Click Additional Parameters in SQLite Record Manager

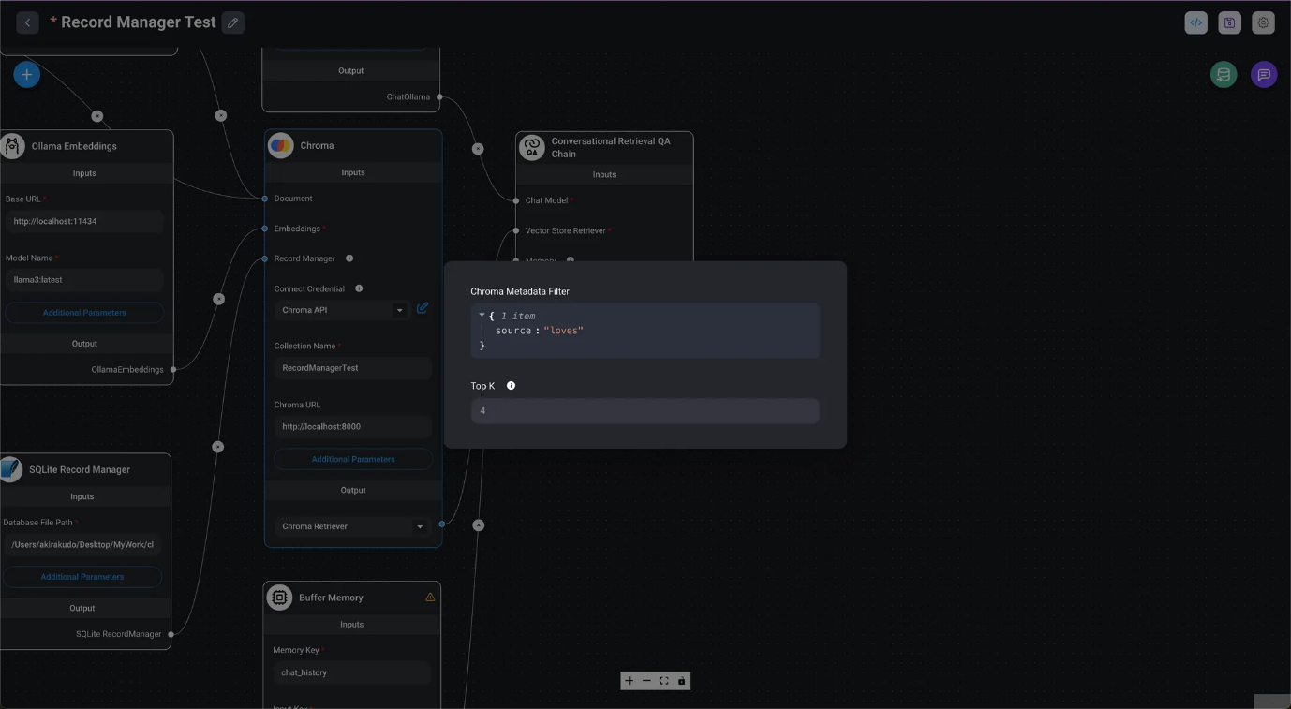click(82, 577)
